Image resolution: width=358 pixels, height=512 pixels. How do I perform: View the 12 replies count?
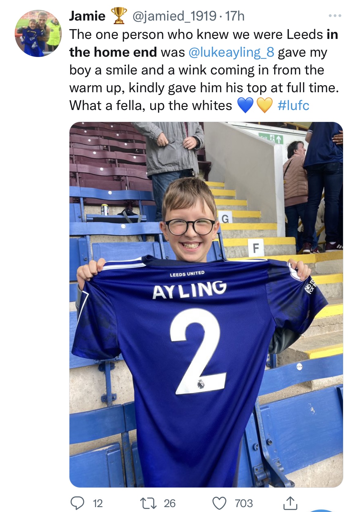point(98,503)
